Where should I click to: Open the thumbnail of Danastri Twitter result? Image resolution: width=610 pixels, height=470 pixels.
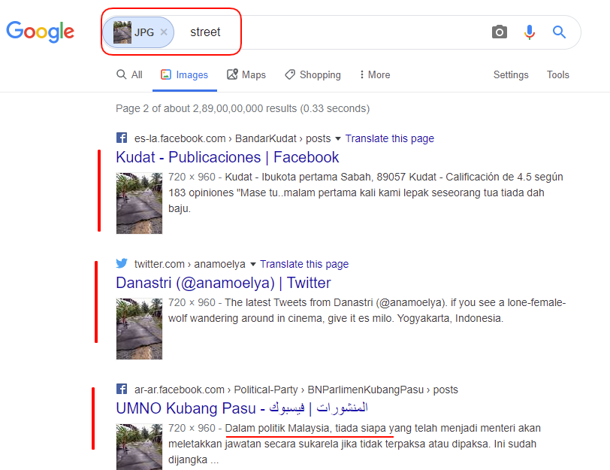point(139,329)
